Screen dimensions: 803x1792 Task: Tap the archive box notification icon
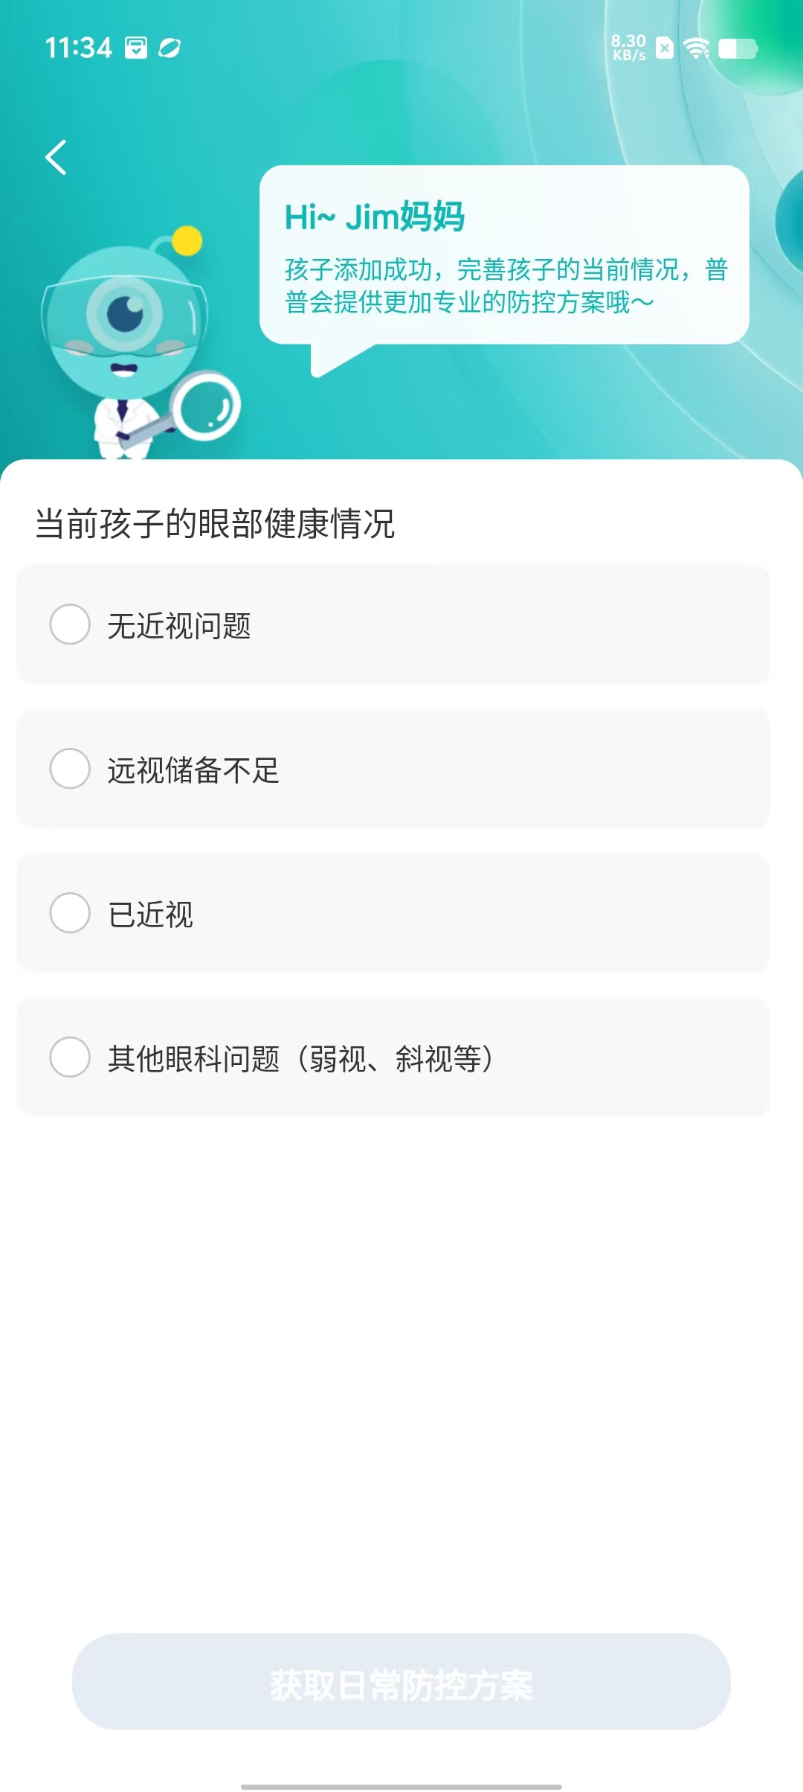pyautogui.click(x=136, y=48)
